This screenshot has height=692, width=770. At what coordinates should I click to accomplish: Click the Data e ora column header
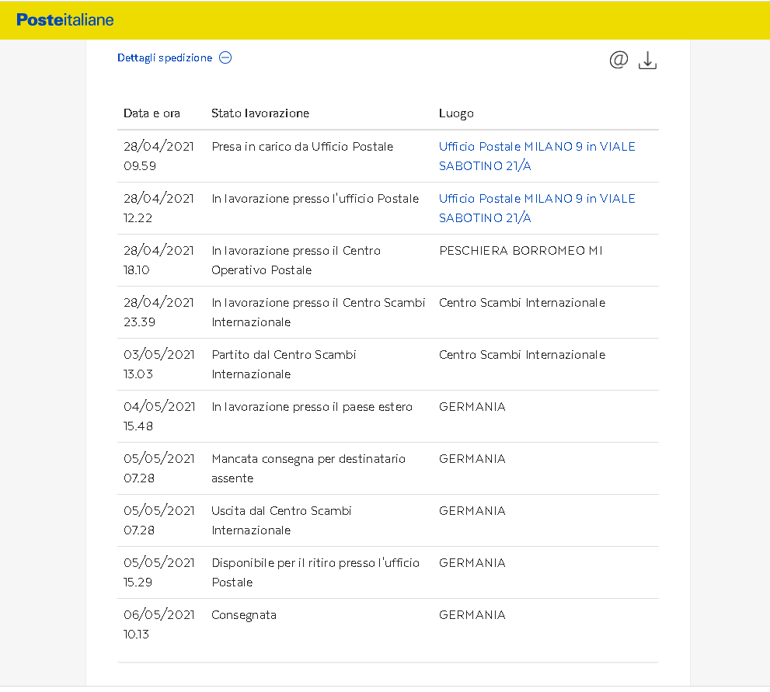click(x=152, y=113)
